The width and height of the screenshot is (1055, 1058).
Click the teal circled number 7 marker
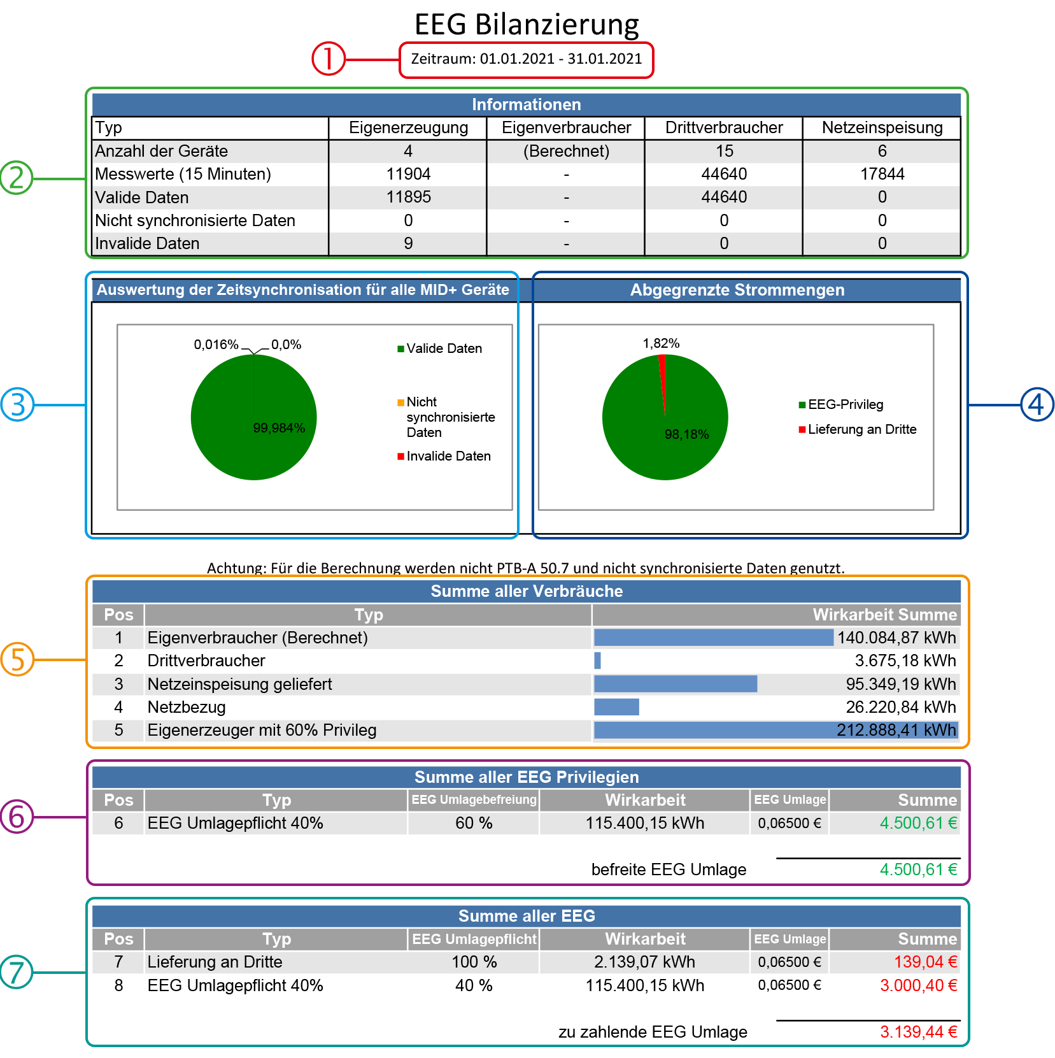coord(17,972)
